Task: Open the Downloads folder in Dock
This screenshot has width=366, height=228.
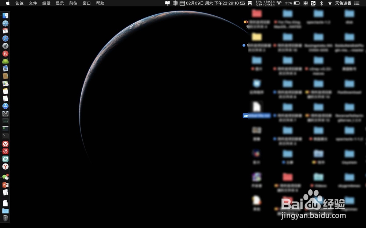Action: tap(5, 211)
